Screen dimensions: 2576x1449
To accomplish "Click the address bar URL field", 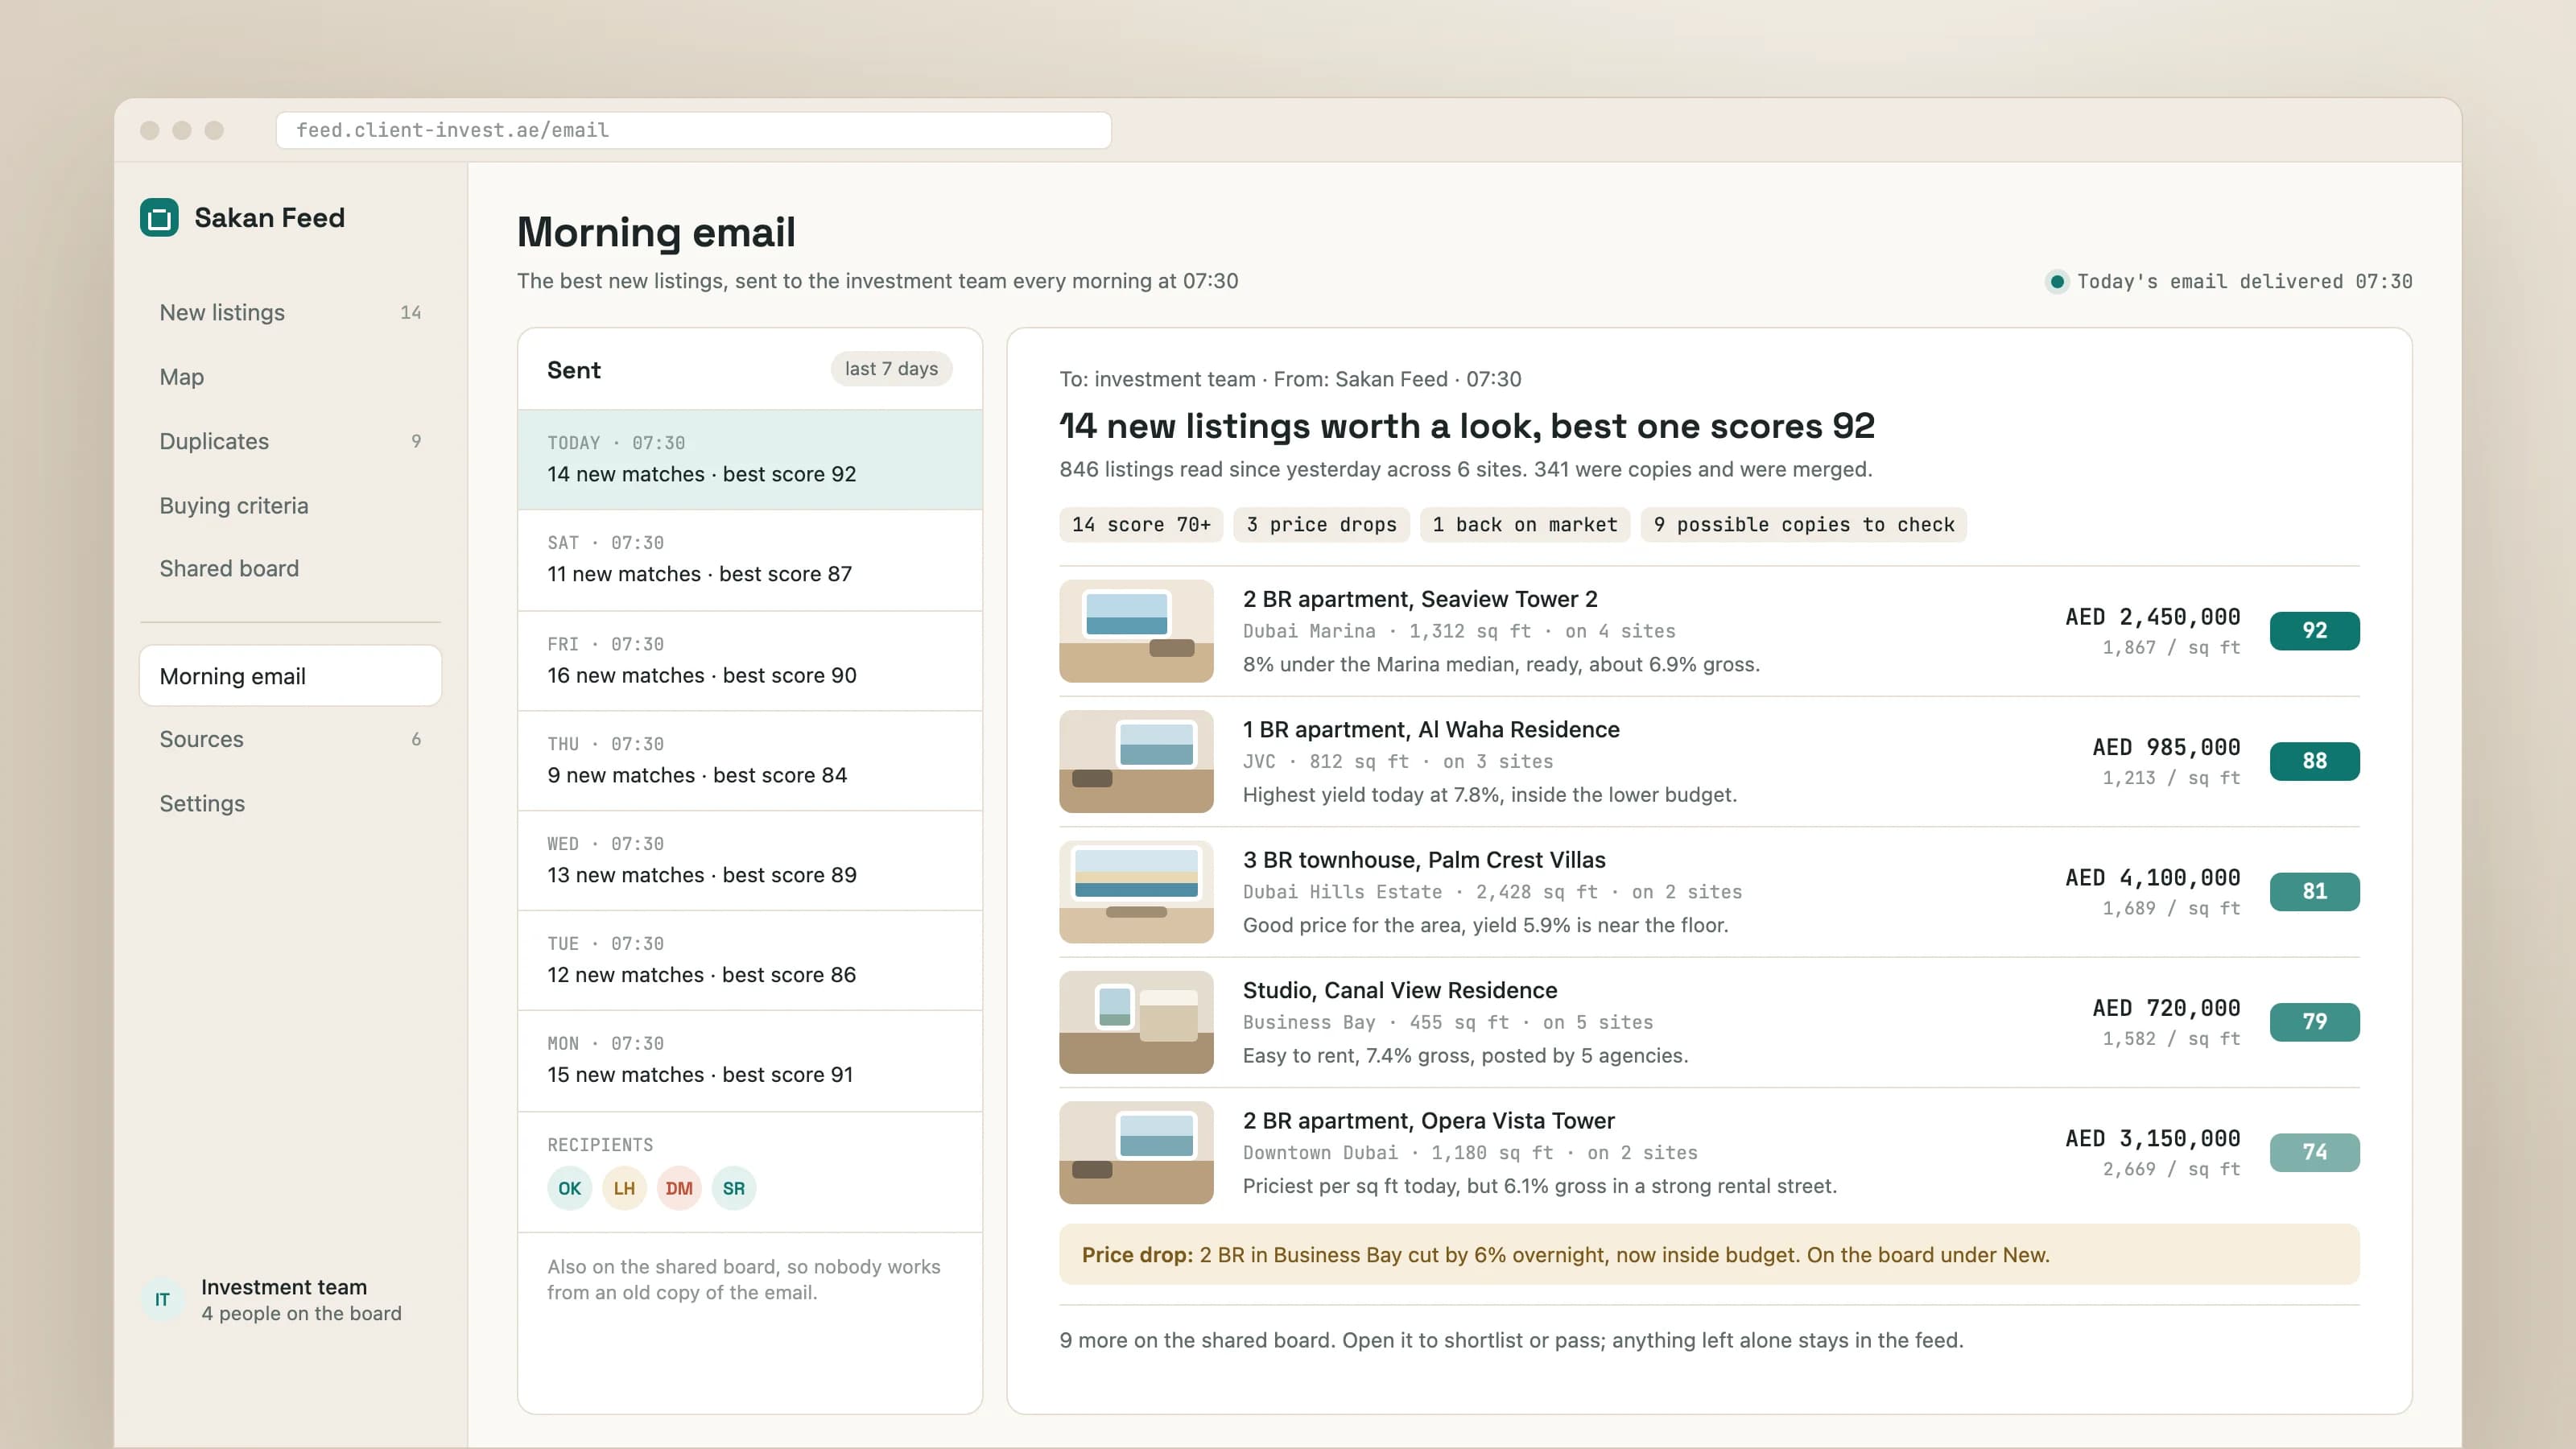I will click(x=693, y=130).
